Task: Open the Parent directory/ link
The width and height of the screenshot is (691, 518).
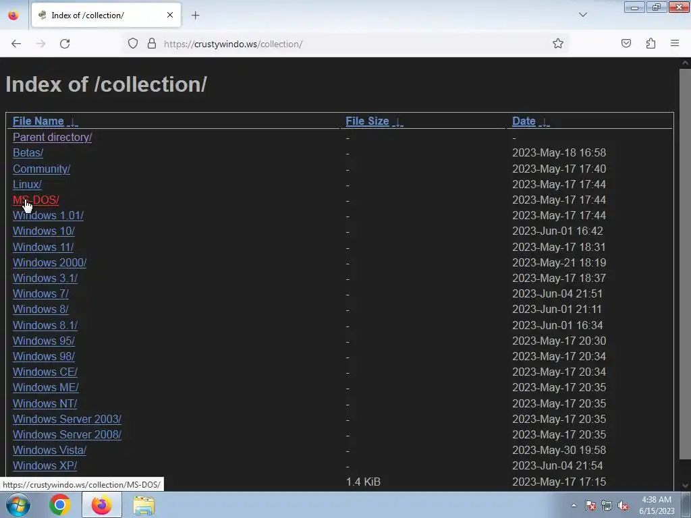Action: [52, 138]
